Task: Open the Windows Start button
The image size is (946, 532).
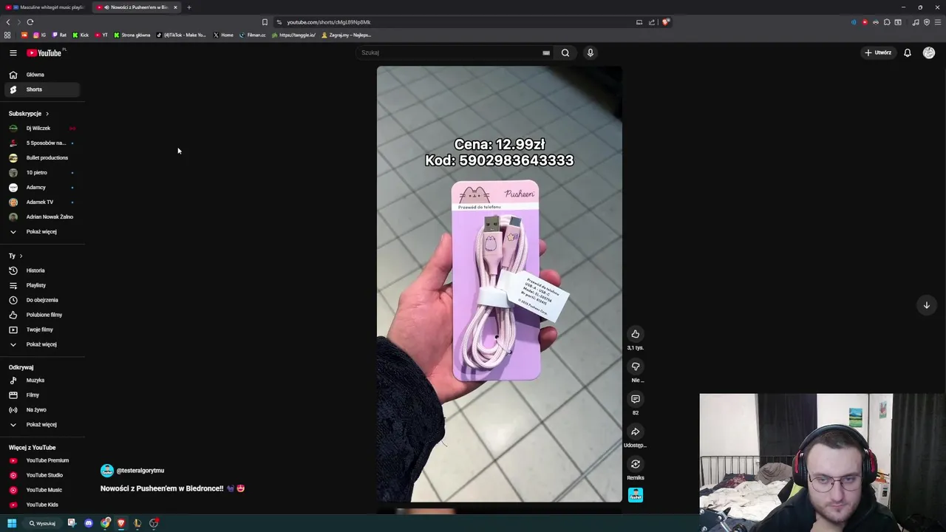Action: point(12,523)
